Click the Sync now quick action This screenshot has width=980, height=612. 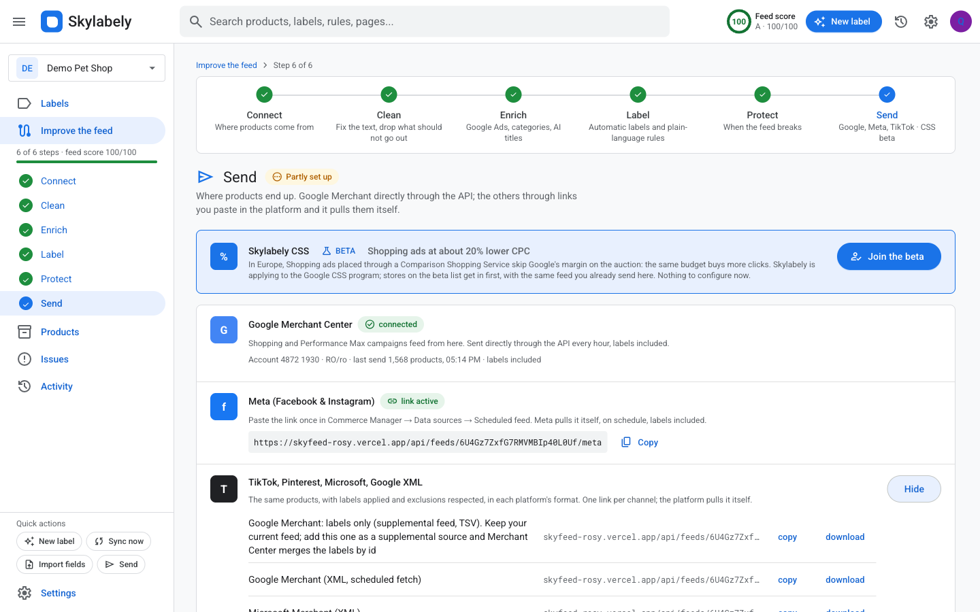tap(118, 541)
